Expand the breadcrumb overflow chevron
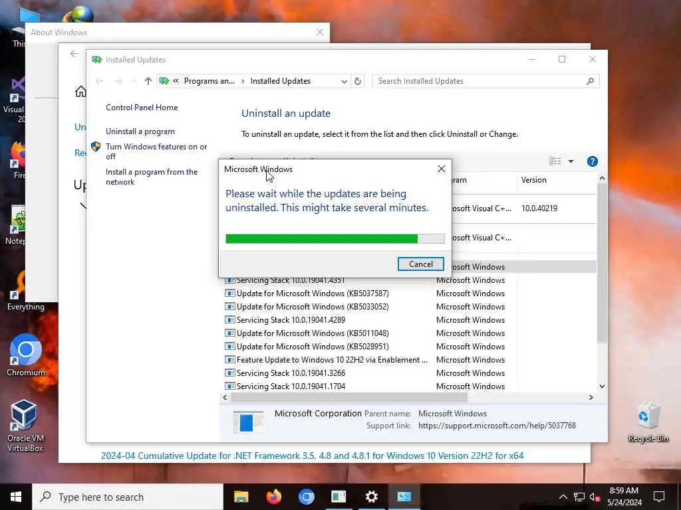681x510 pixels. pyautogui.click(x=176, y=81)
